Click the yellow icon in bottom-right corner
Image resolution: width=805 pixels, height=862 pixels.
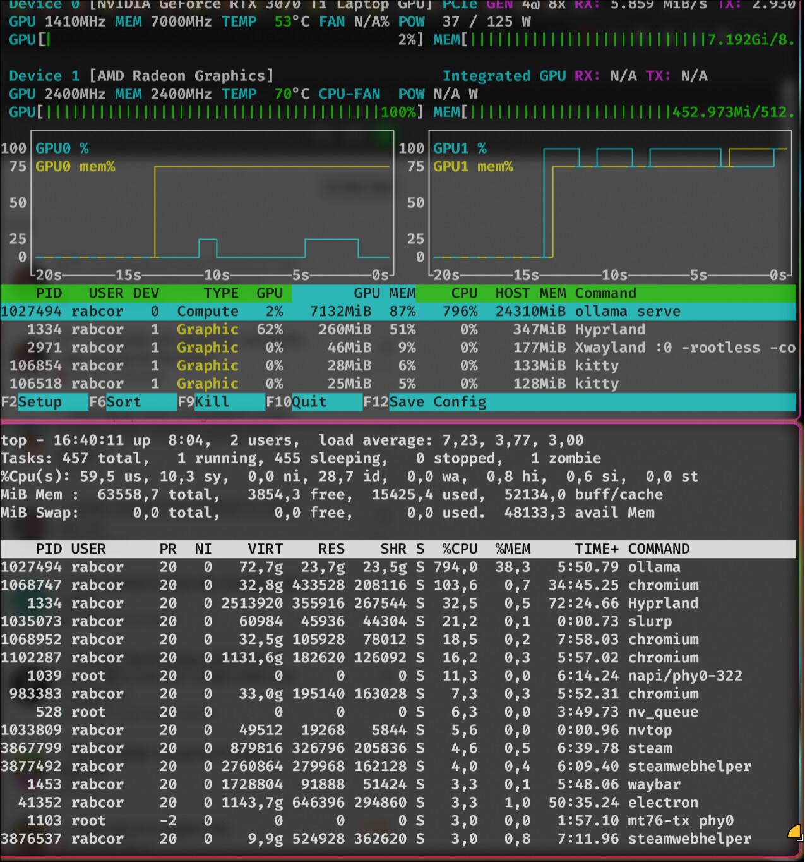point(795,832)
